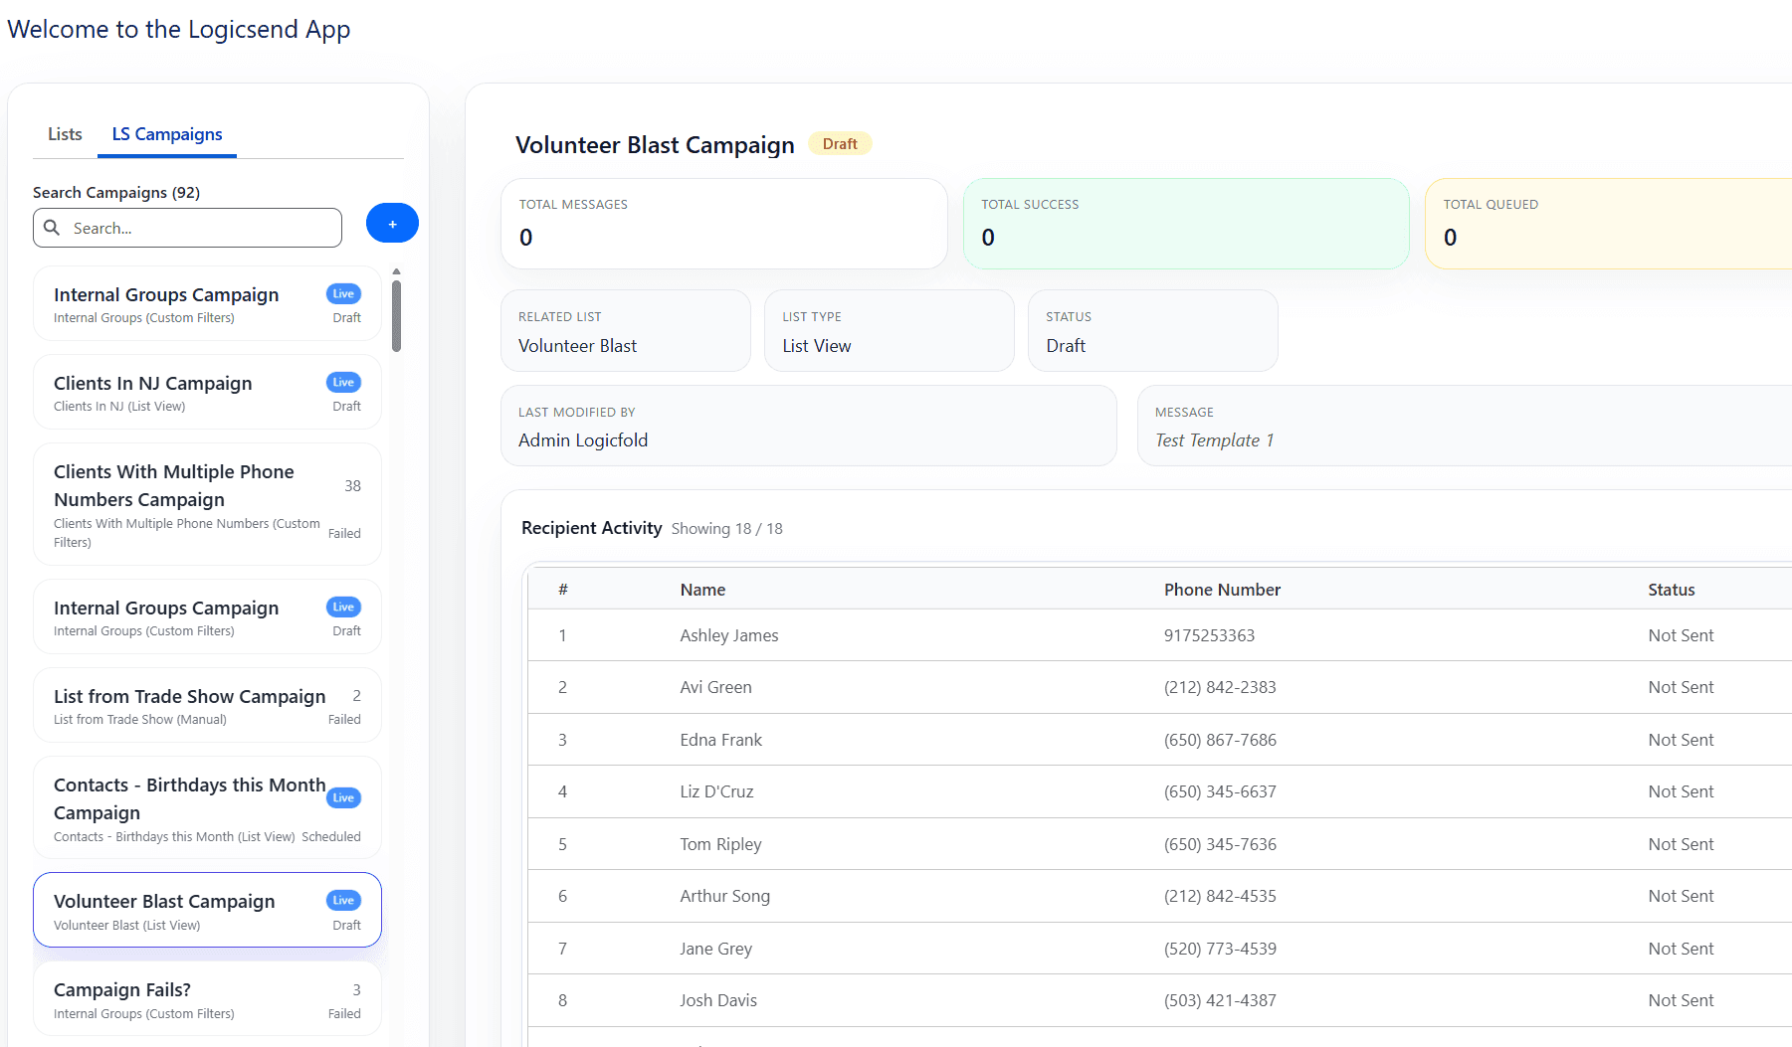Switch to the Lists tab
Viewport: 1792px width, 1047px height.
(x=64, y=134)
